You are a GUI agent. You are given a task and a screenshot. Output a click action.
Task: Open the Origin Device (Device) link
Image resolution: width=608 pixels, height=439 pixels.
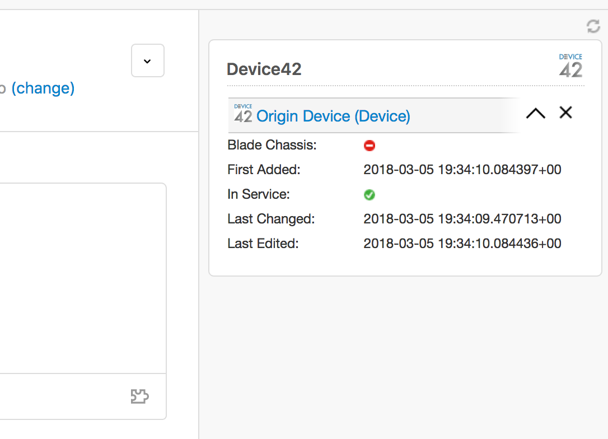333,116
